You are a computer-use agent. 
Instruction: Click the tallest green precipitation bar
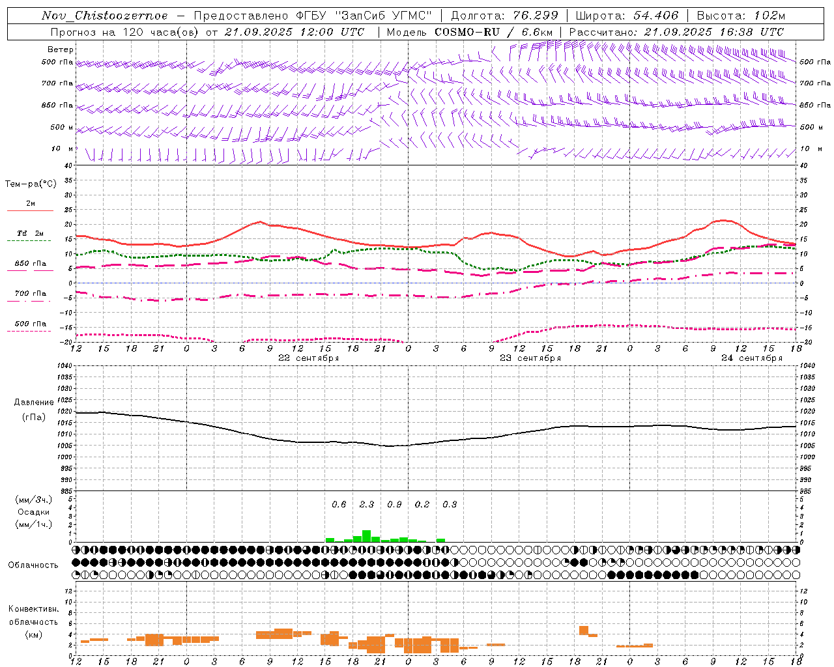pos(366,536)
